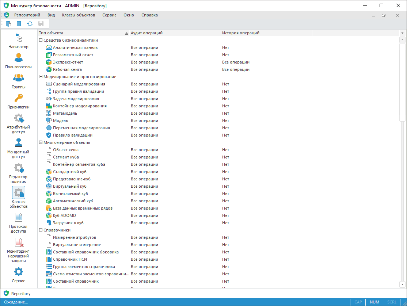407x306 pixels.
Task: Switch to the Repository tab
Action: point(18,294)
